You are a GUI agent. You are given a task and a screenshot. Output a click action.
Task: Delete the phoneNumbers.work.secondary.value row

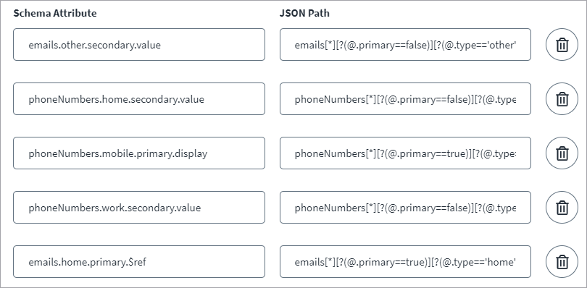562,207
